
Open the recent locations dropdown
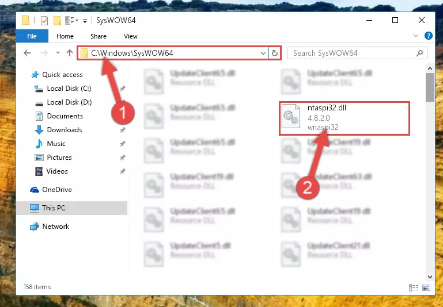point(58,53)
